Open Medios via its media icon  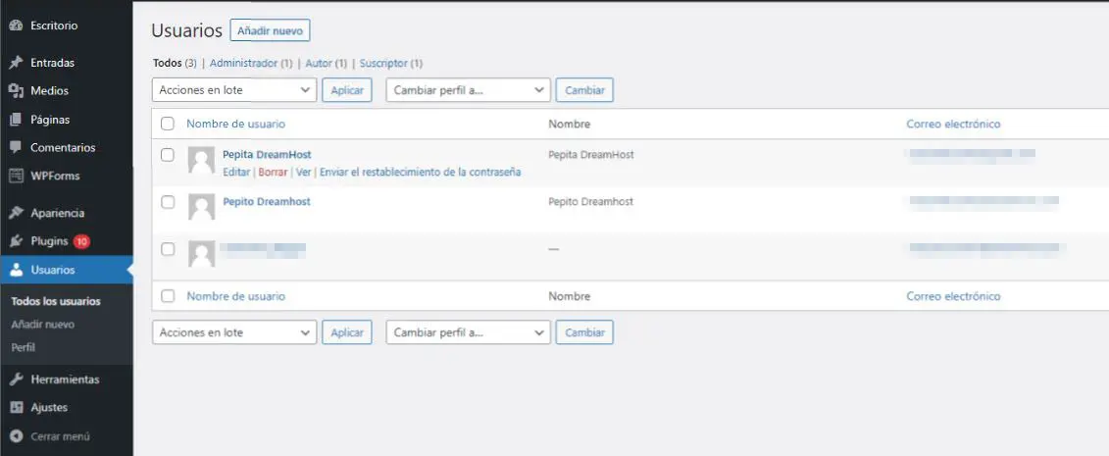[16, 91]
